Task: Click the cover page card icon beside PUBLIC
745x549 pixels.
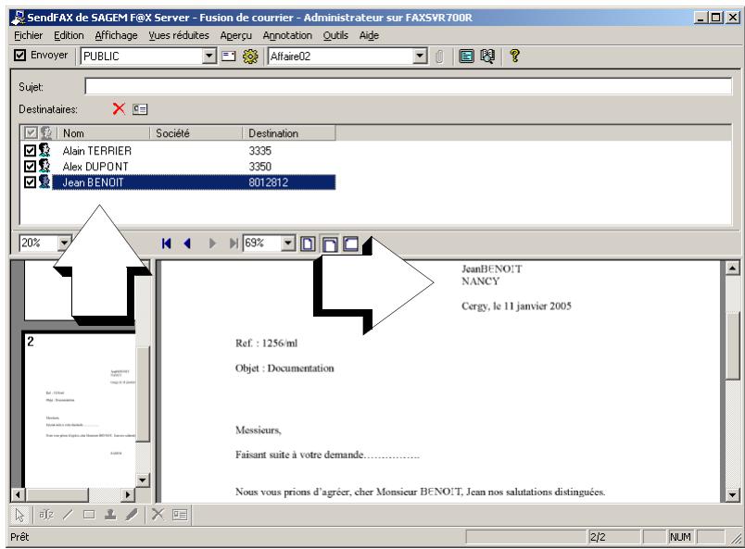Action: point(229,56)
